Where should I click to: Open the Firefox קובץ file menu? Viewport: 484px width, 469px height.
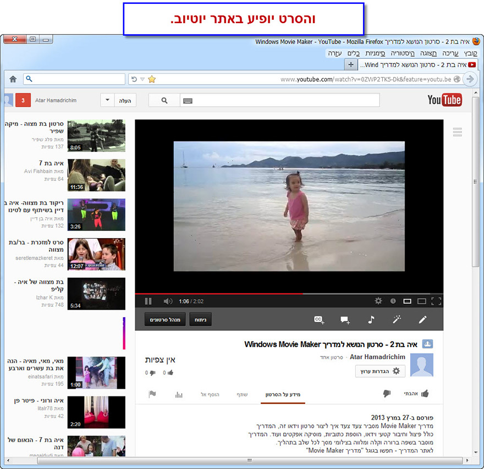[x=470, y=53]
